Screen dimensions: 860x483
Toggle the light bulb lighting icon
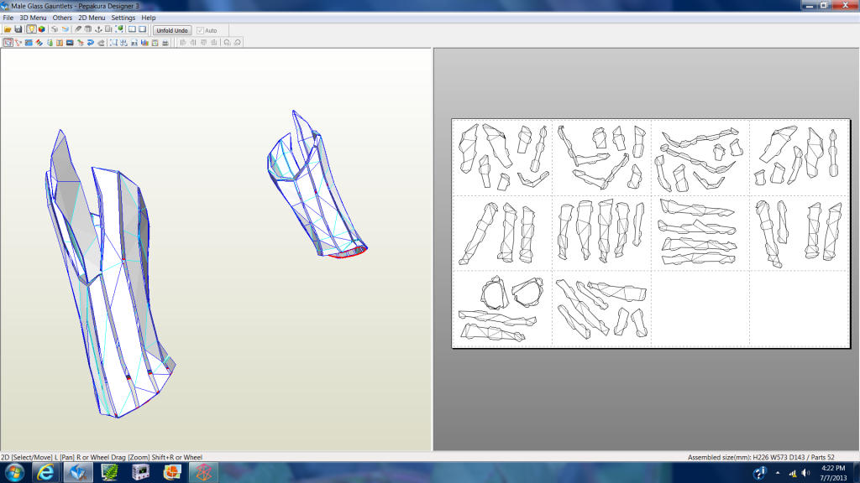pyautogui.click(x=31, y=29)
